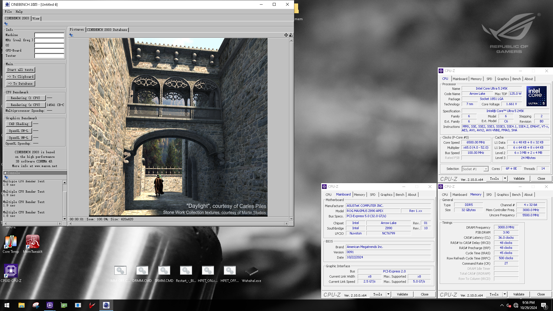Click the console scrollbar up arrow
This screenshot has height=311, width=553.
65,182
